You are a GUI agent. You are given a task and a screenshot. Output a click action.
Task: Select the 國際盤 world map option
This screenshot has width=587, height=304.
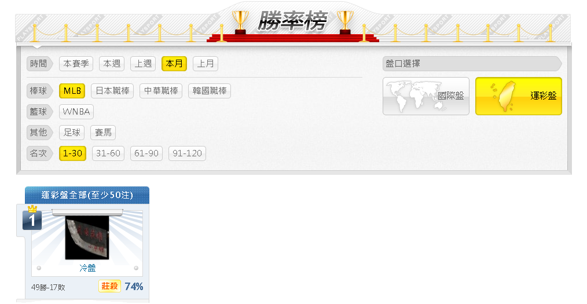[x=425, y=96]
